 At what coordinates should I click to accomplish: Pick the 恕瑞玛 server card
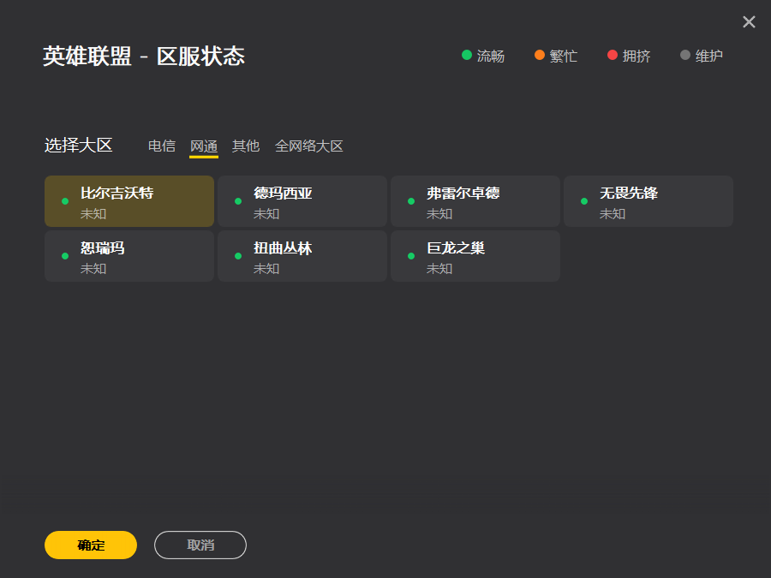point(129,256)
